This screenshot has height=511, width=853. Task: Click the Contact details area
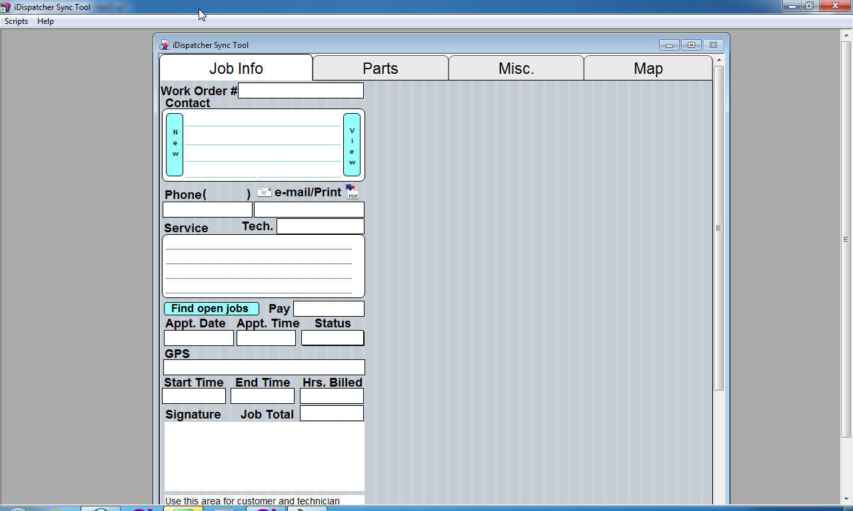tap(263, 145)
